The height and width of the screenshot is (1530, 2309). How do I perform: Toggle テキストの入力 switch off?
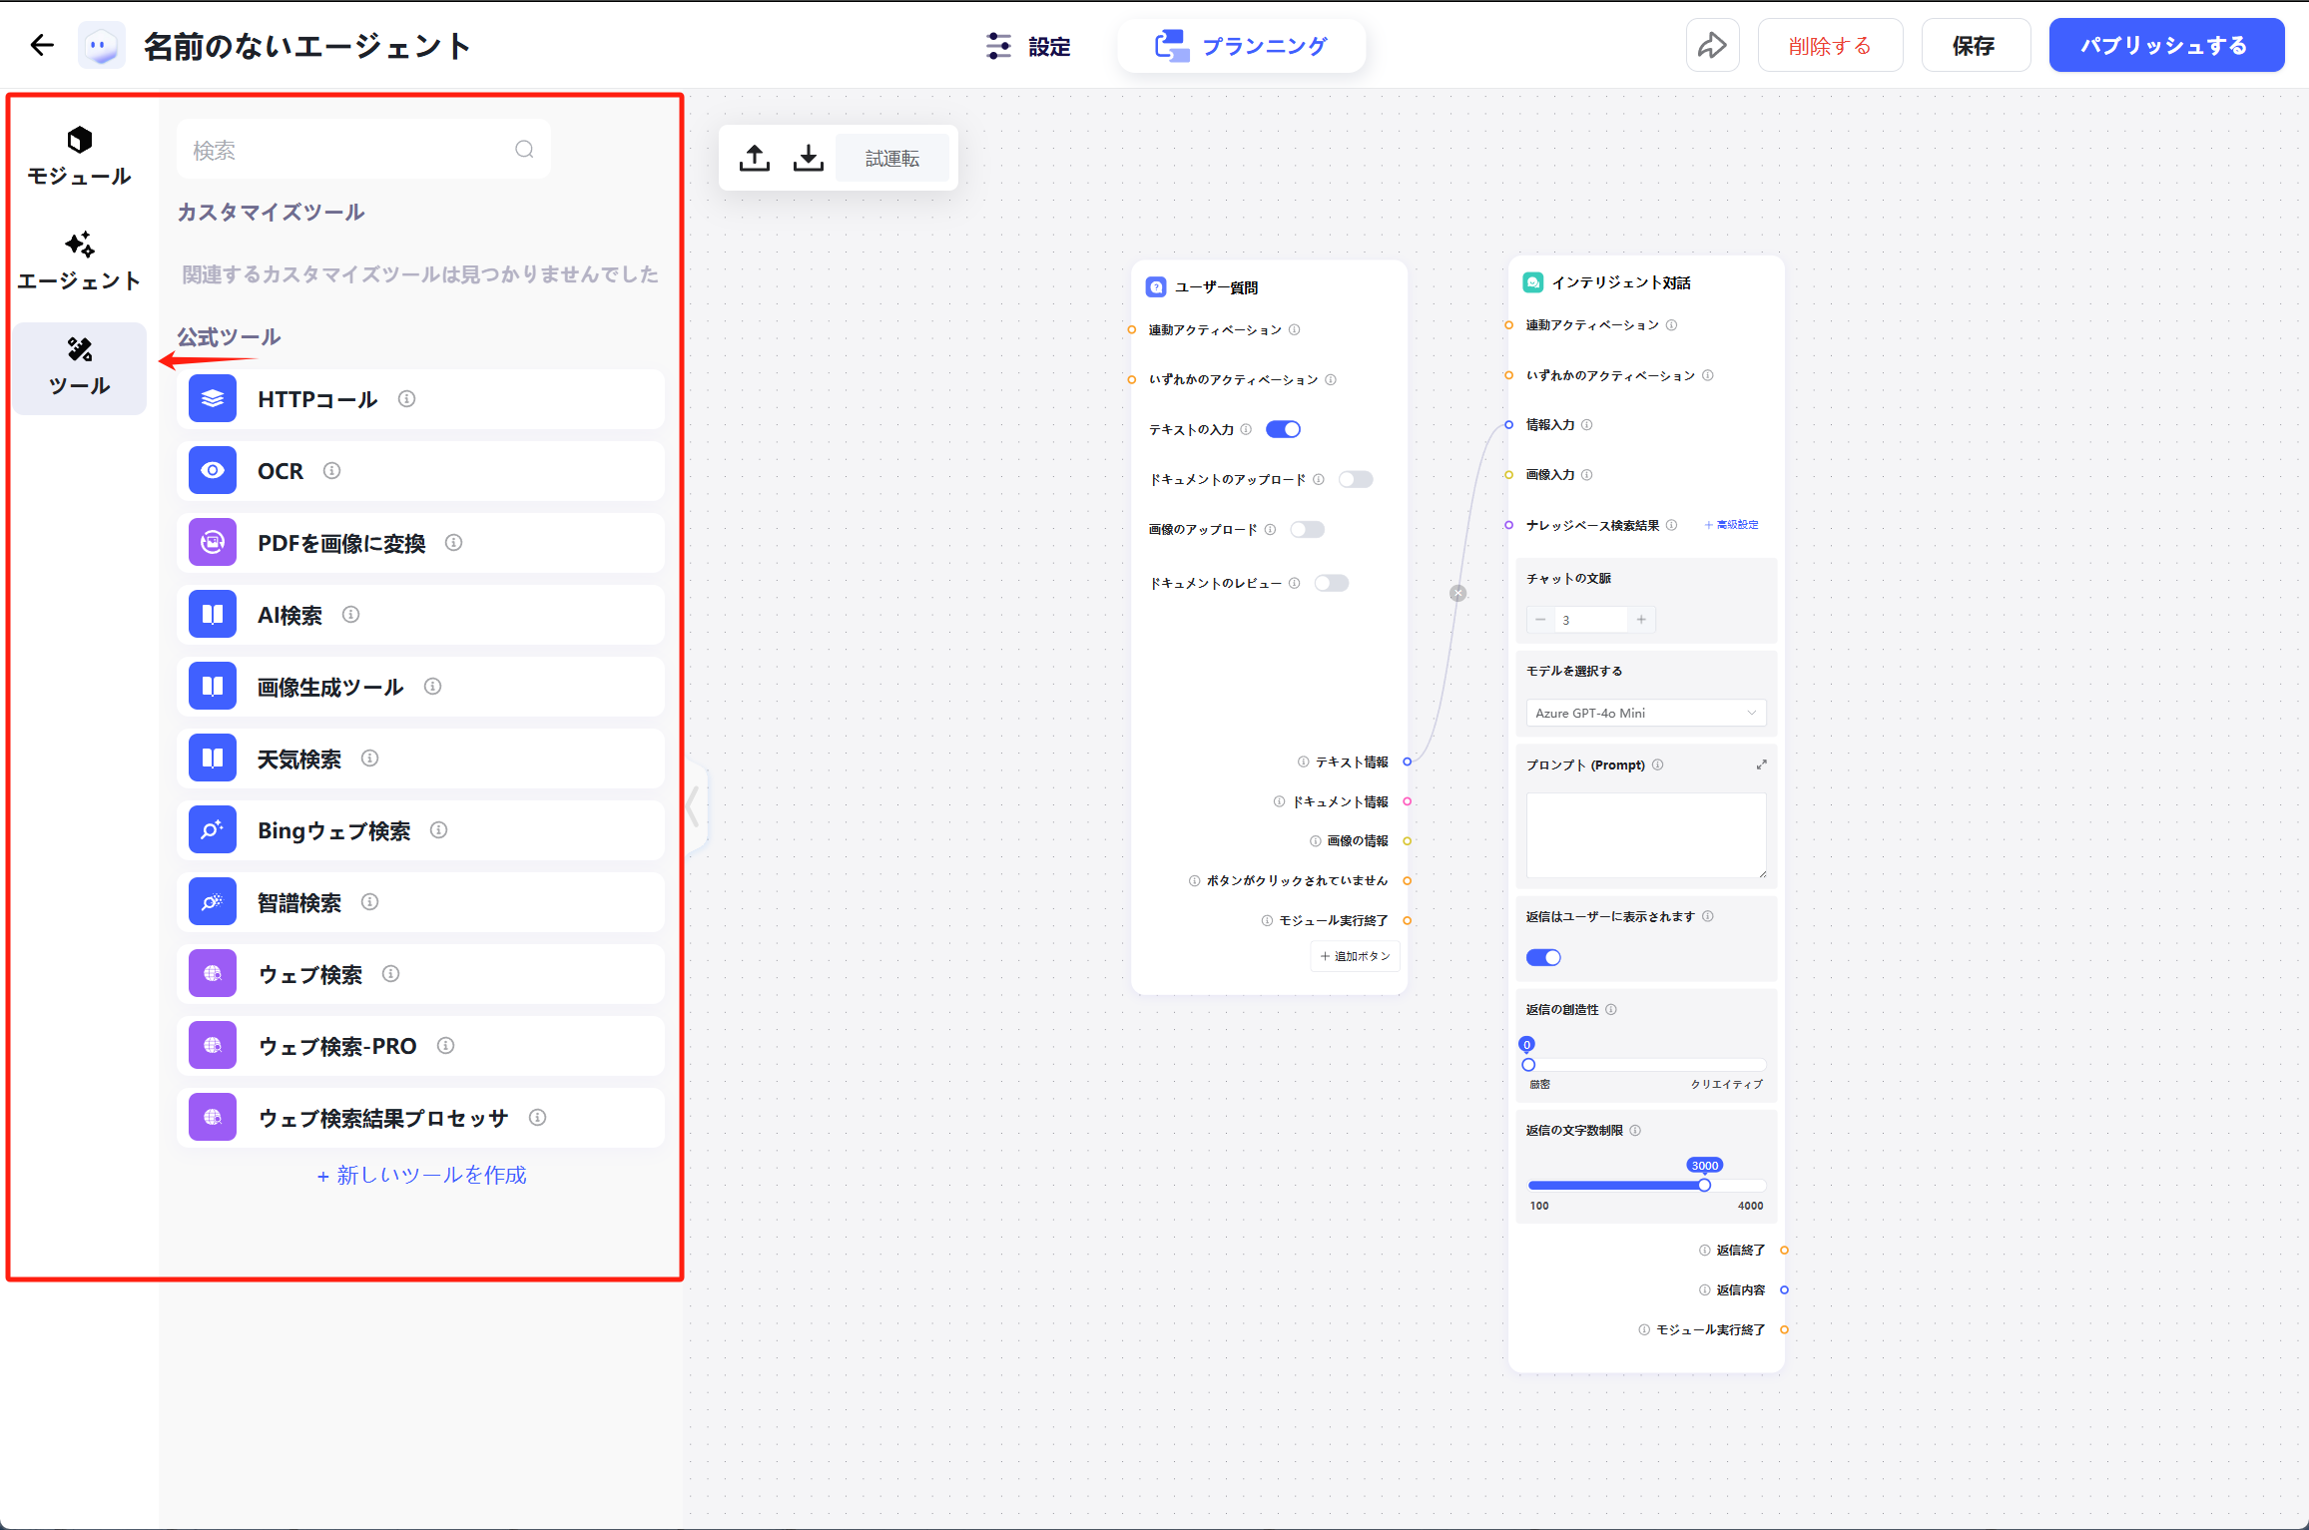click(x=1283, y=429)
